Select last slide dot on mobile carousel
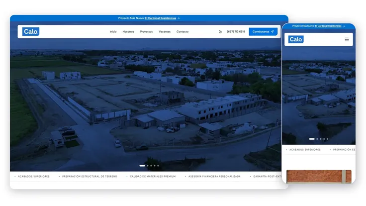 point(328,139)
